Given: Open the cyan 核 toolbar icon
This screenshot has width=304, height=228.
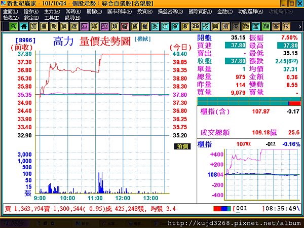Looking at the screenshot, I should [205, 26].
